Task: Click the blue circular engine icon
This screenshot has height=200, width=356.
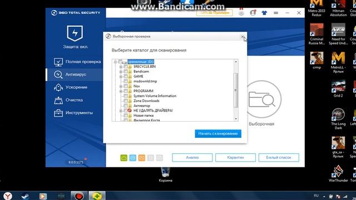Action: (x=133, y=158)
